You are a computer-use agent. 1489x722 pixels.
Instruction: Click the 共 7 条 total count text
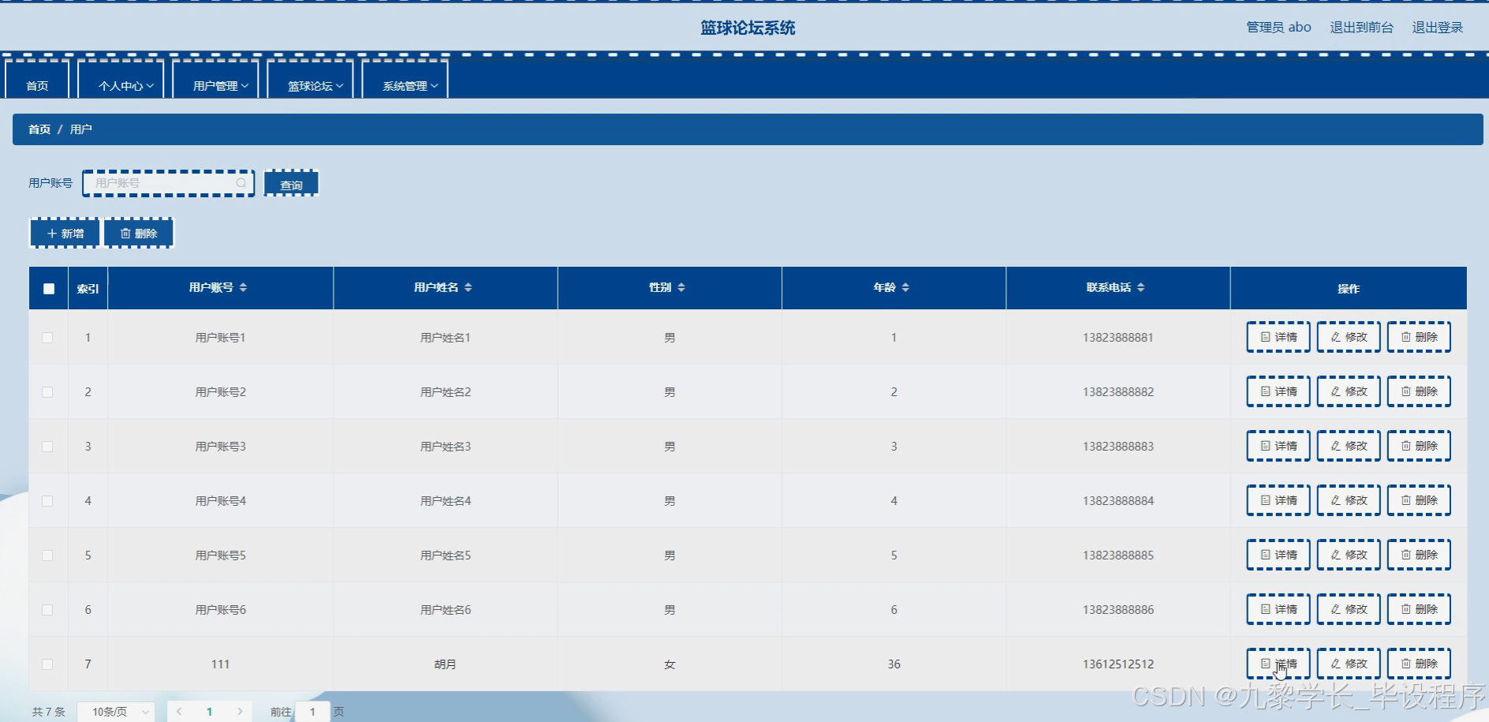tap(49, 712)
